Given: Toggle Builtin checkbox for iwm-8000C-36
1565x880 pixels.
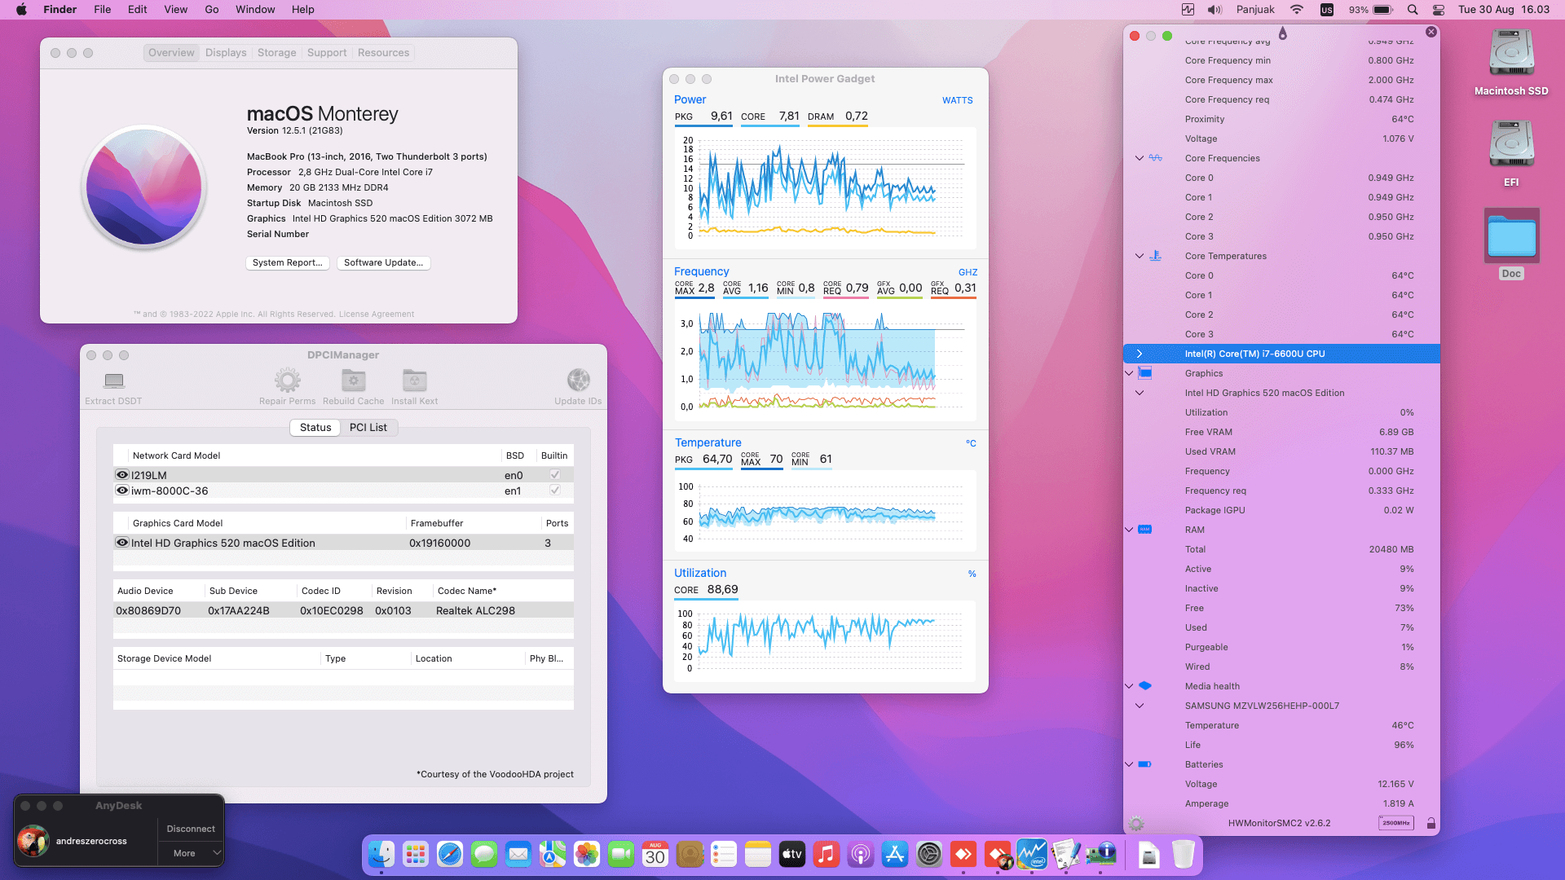Looking at the screenshot, I should (554, 491).
